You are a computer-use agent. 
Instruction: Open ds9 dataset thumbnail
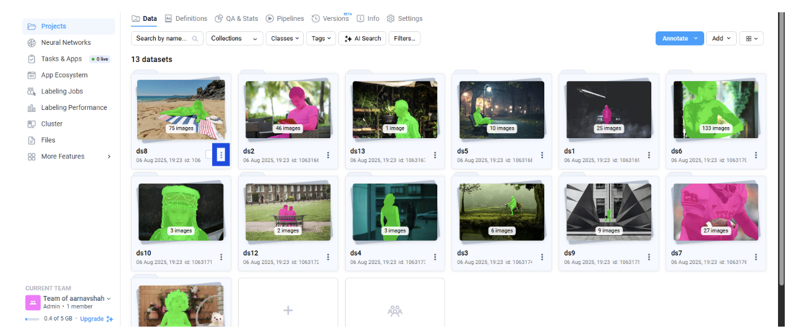609,212
